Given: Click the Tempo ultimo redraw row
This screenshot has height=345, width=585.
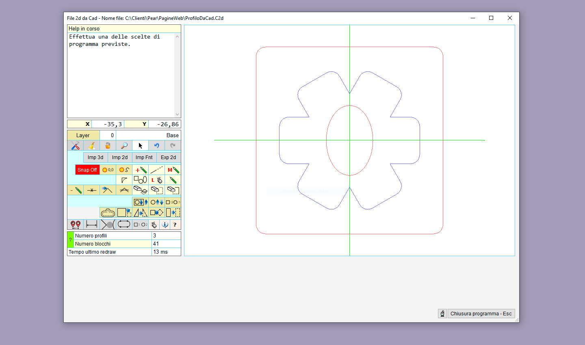Looking at the screenshot, I should click(x=124, y=252).
